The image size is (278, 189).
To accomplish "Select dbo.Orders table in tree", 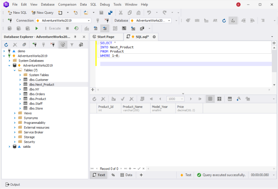I will tap(37, 94).
